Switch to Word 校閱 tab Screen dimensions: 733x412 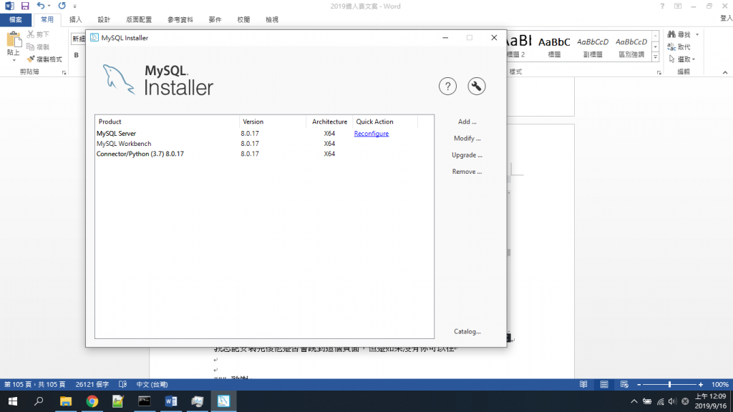coord(243,19)
